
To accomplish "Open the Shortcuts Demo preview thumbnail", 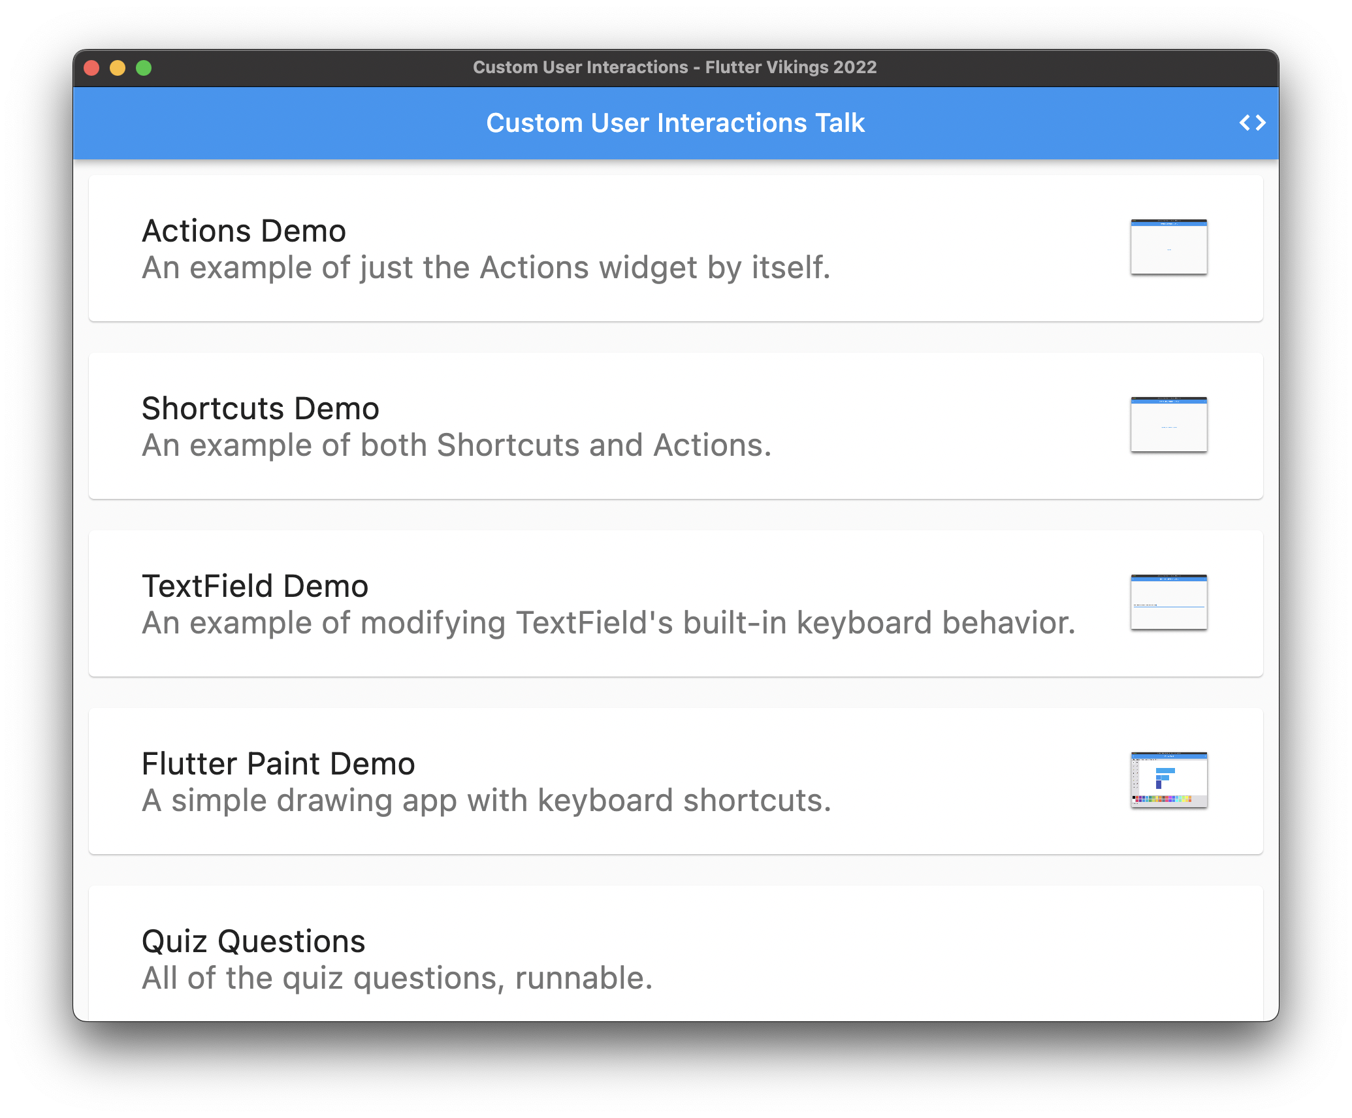I will click(1168, 424).
